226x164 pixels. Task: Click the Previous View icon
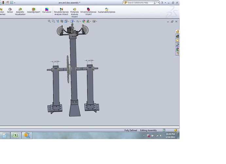click(x=58, y=21)
